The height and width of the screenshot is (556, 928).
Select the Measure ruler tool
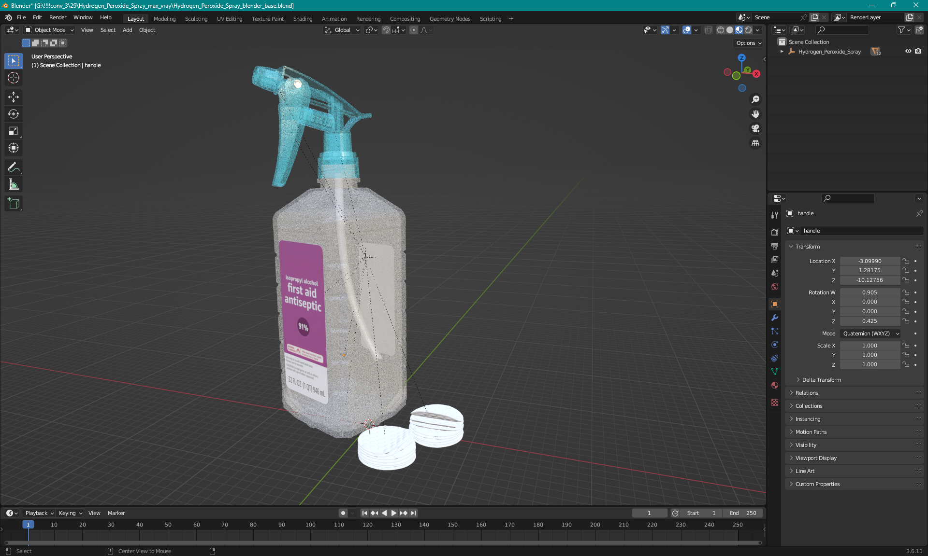14,184
